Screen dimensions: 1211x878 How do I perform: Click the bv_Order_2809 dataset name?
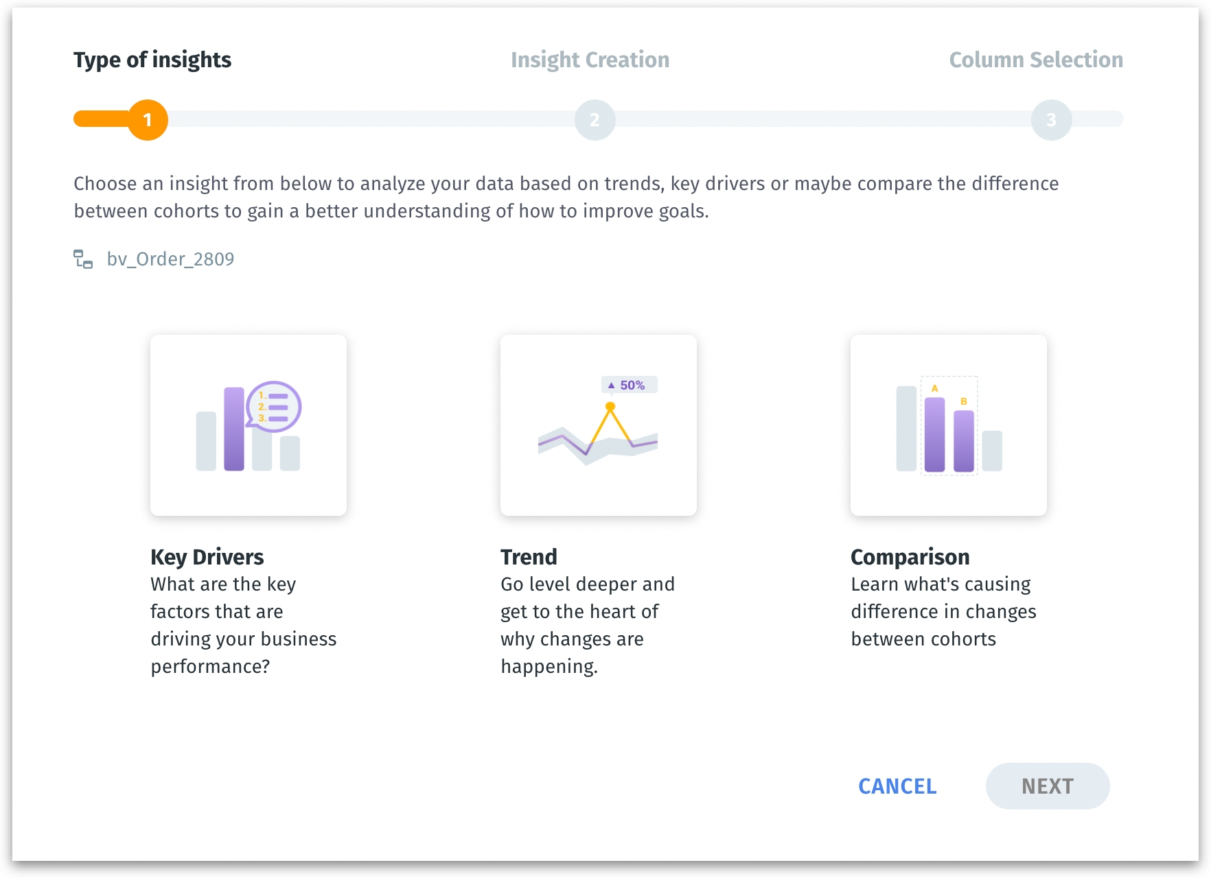[170, 259]
